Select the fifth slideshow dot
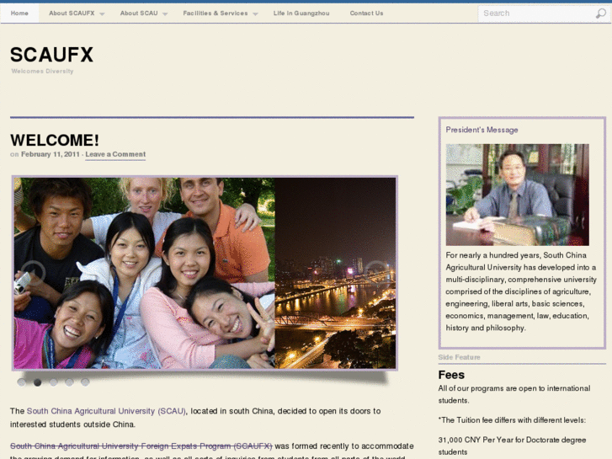Viewport: 612px width, 459px height. [85, 382]
